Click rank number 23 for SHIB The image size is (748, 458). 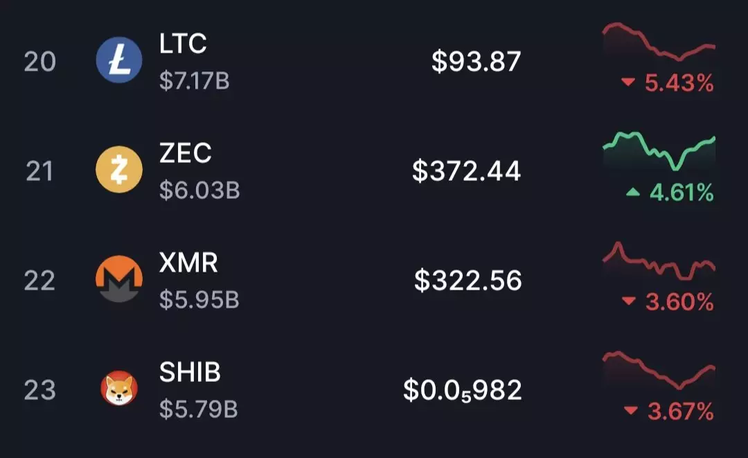(x=39, y=390)
